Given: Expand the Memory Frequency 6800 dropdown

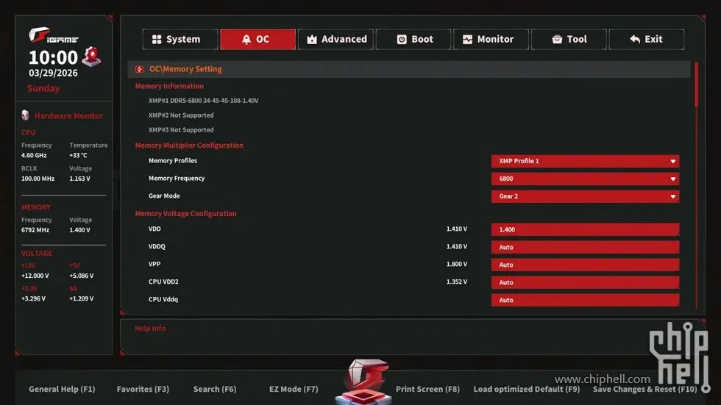Looking at the screenshot, I should pos(585,179).
